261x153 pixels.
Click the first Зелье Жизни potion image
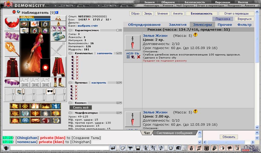[132, 43]
